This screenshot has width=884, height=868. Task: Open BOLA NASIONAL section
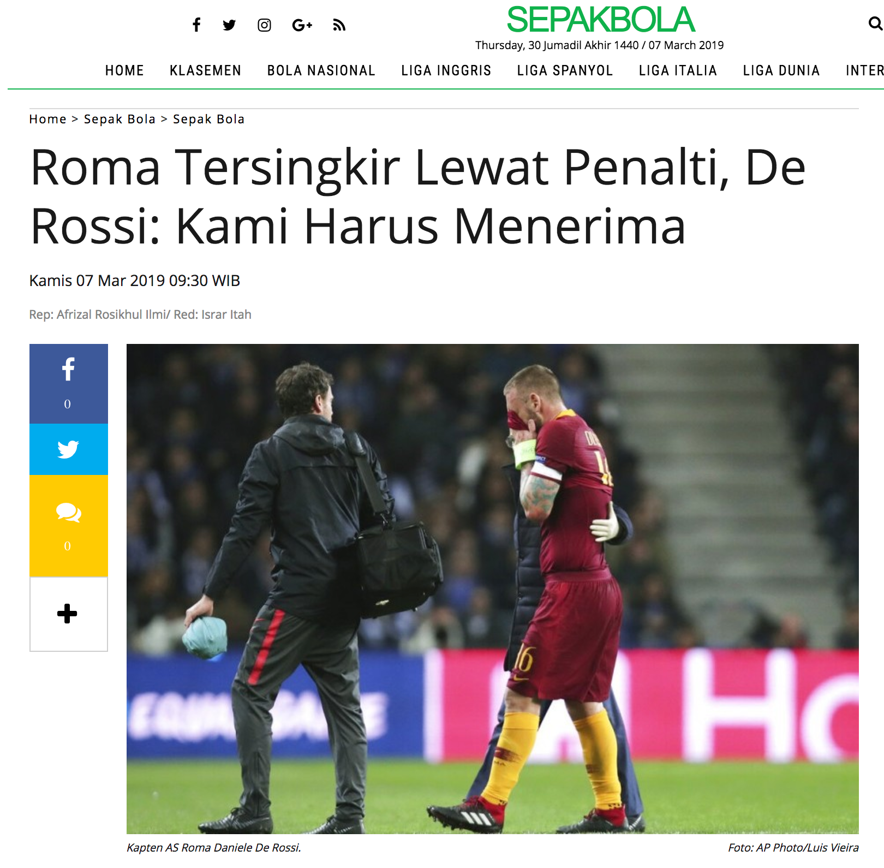321,70
